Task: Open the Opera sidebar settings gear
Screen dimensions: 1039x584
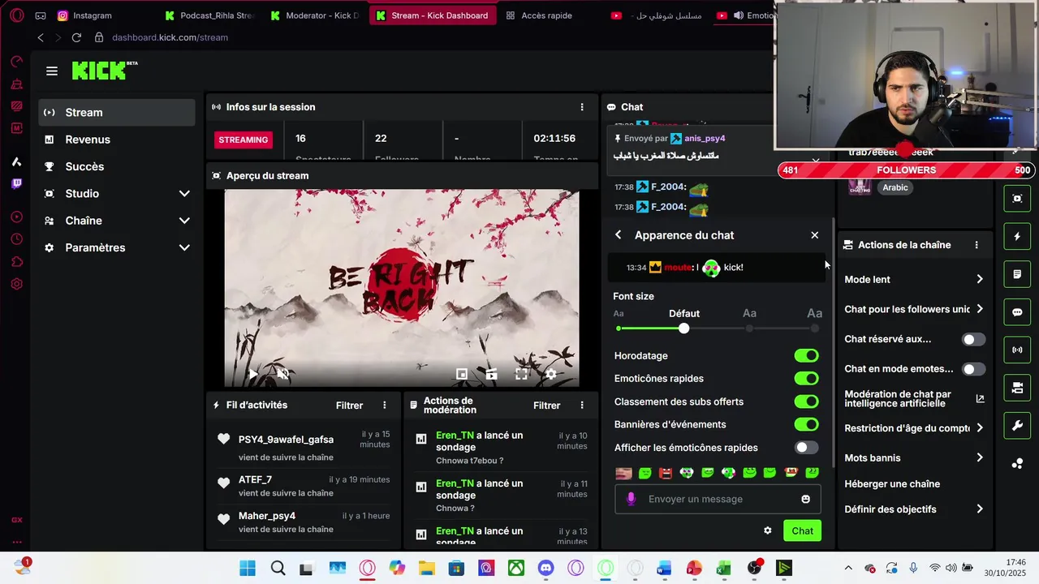Action: pyautogui.click(x=16, y=284)
